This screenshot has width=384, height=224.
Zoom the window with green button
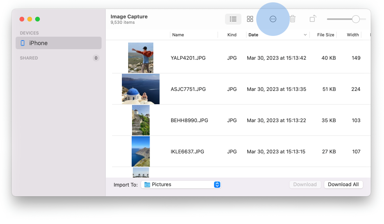(38, 19)
